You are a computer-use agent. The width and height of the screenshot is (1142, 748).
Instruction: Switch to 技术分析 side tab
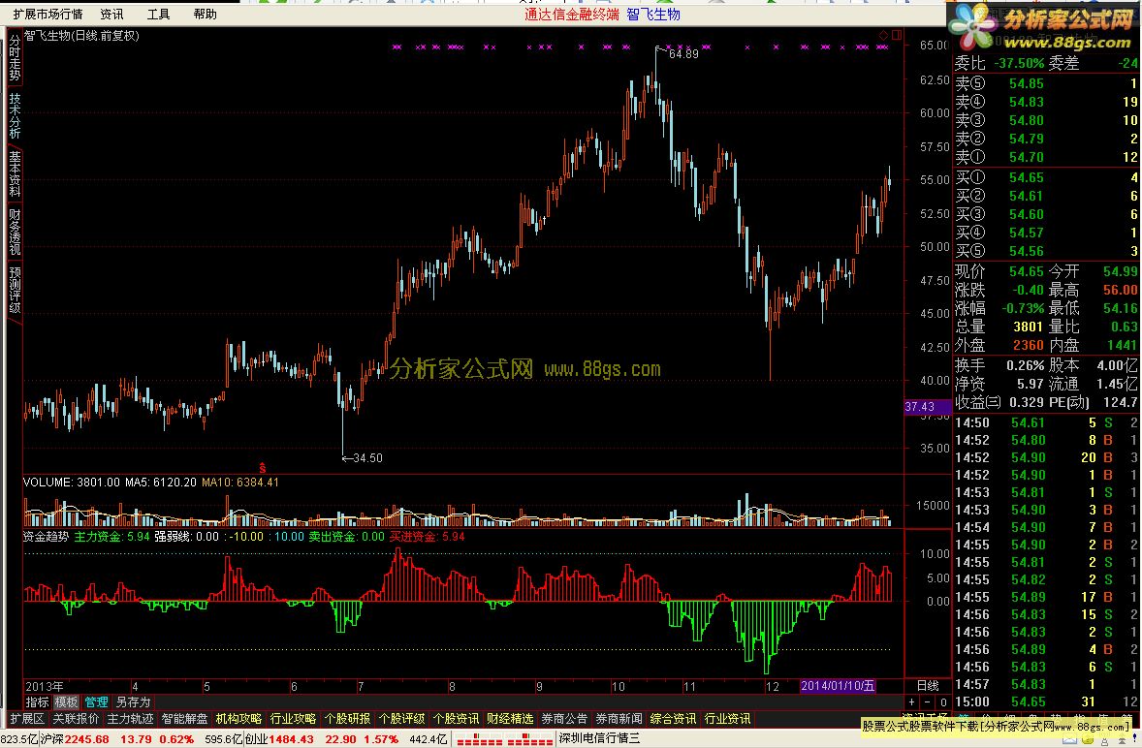coord(15,115)
